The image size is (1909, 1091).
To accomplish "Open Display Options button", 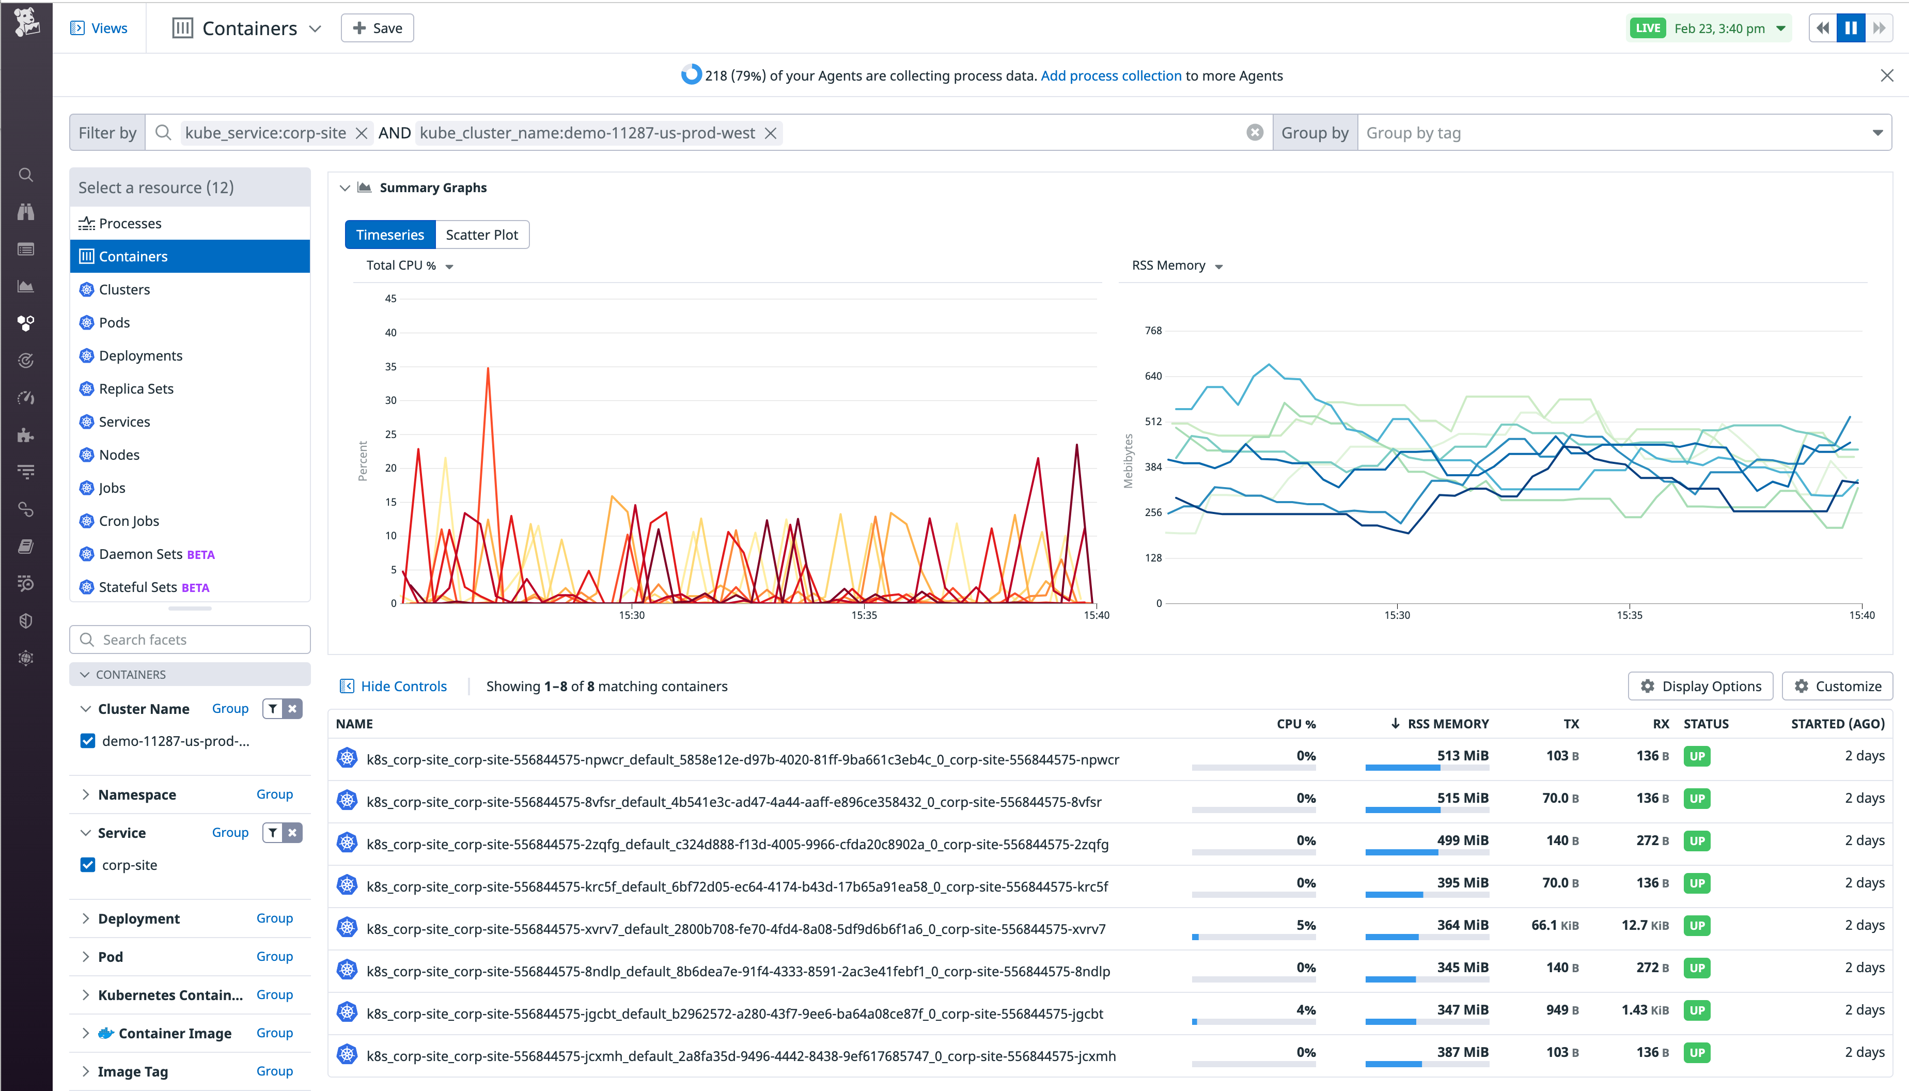I will coord(1700,687).
